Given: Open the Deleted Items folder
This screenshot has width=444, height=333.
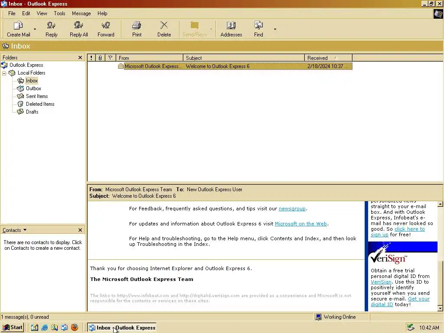Looking at the screenshot, I should 40,104.
